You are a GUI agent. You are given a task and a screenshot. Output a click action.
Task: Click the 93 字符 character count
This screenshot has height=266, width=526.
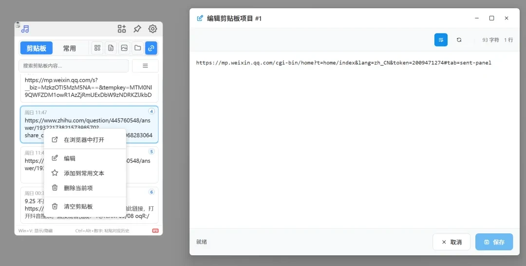(491, 40)
